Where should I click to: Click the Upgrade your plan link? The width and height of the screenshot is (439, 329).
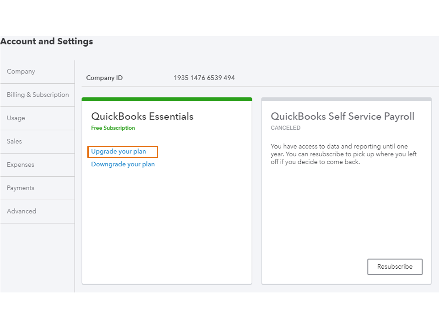(x=119, y=152)
